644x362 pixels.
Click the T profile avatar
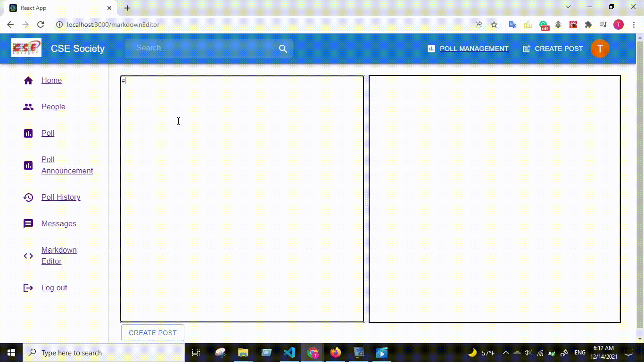pyautogui.click(x=600, y=48)
